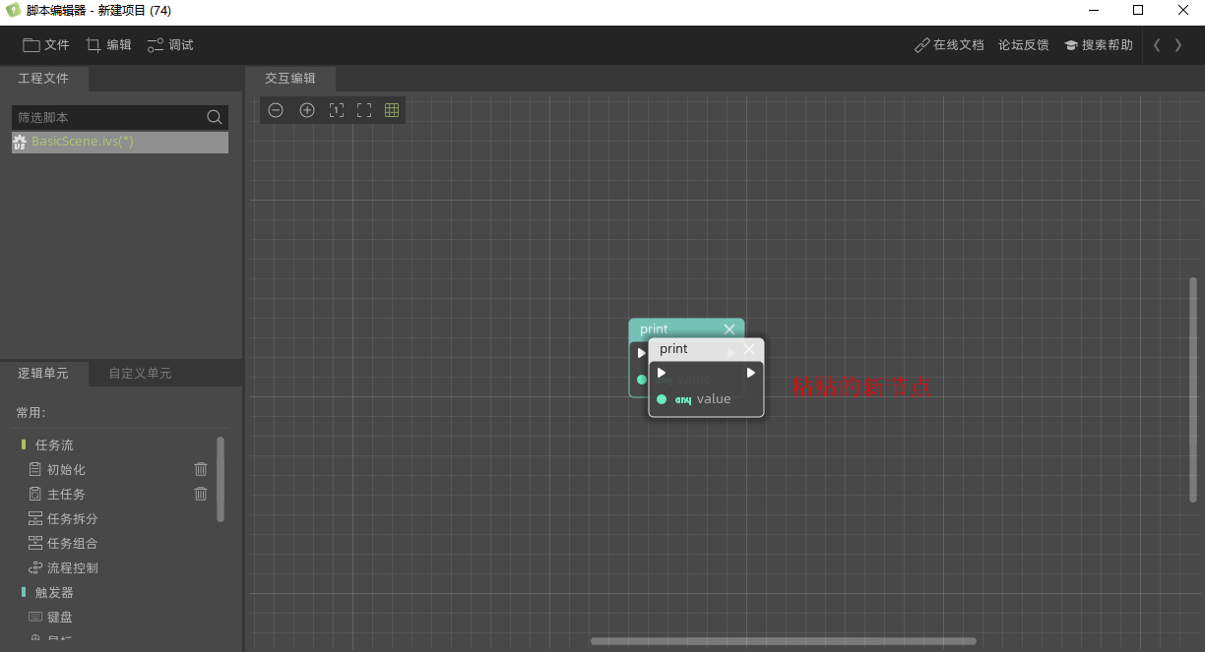Viewport: 1205px width, 652px height.
Task: Switch to 自定义单元 tab
Action: [x=140, y=374]
